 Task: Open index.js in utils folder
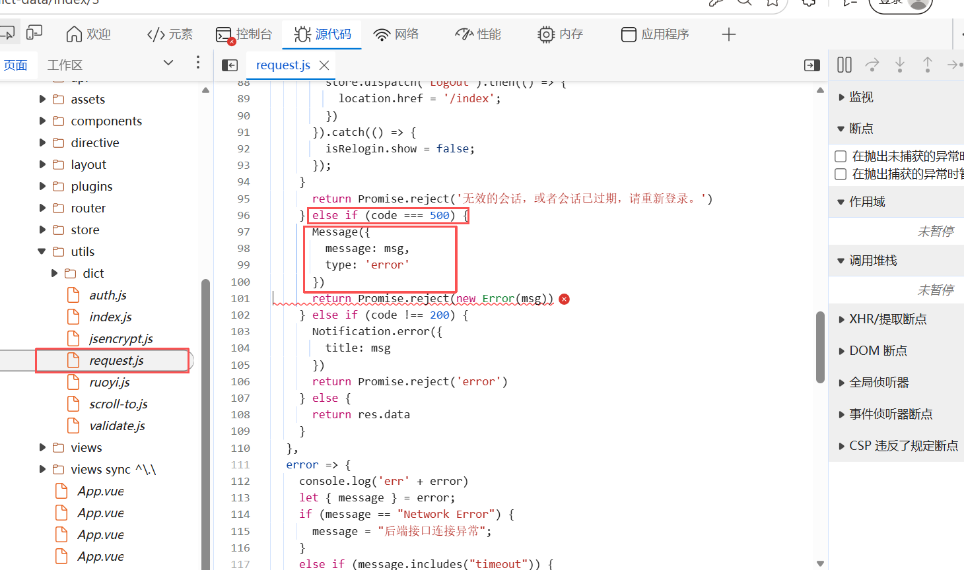[x=110, y=317]
